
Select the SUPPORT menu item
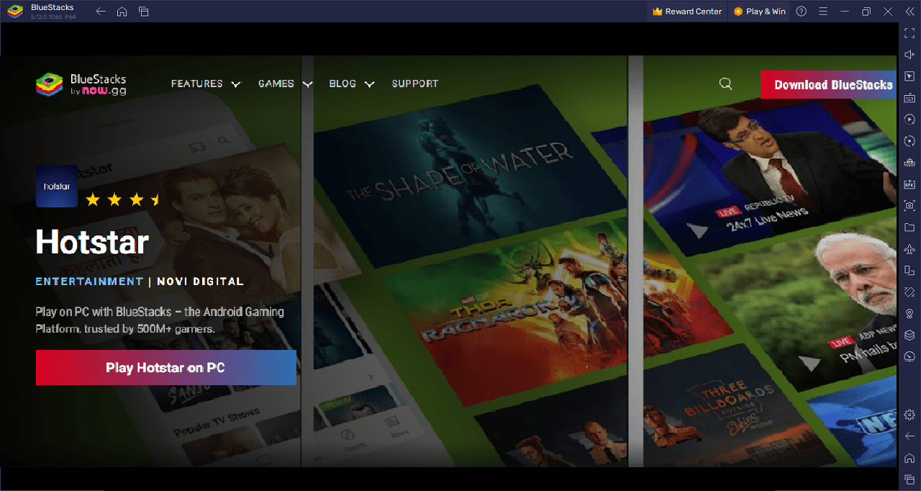415,84
